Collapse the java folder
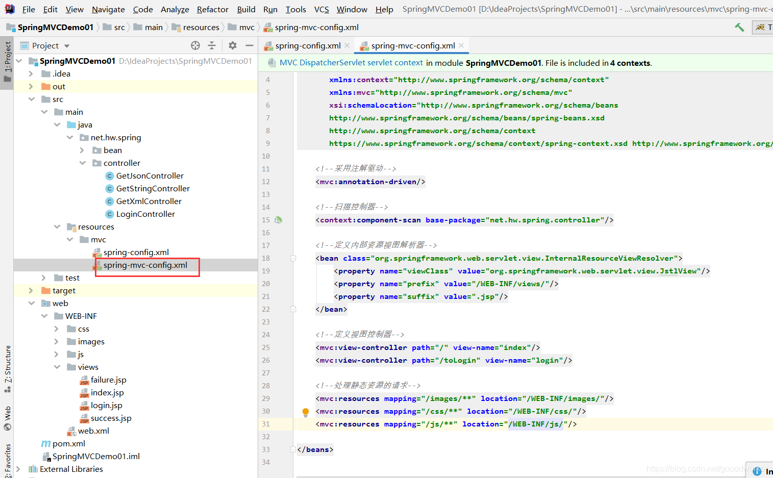The image size is (773, 478). pos(57,125)
